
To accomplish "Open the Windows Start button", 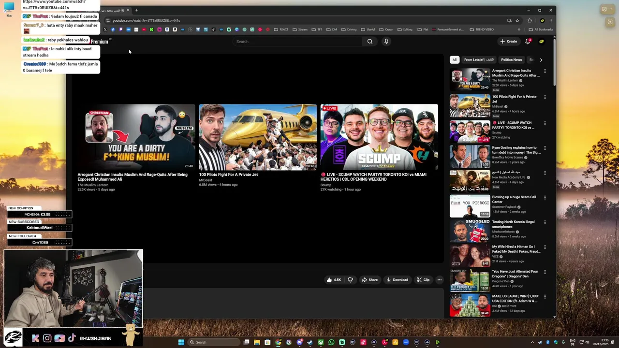I will pos(181,342).
